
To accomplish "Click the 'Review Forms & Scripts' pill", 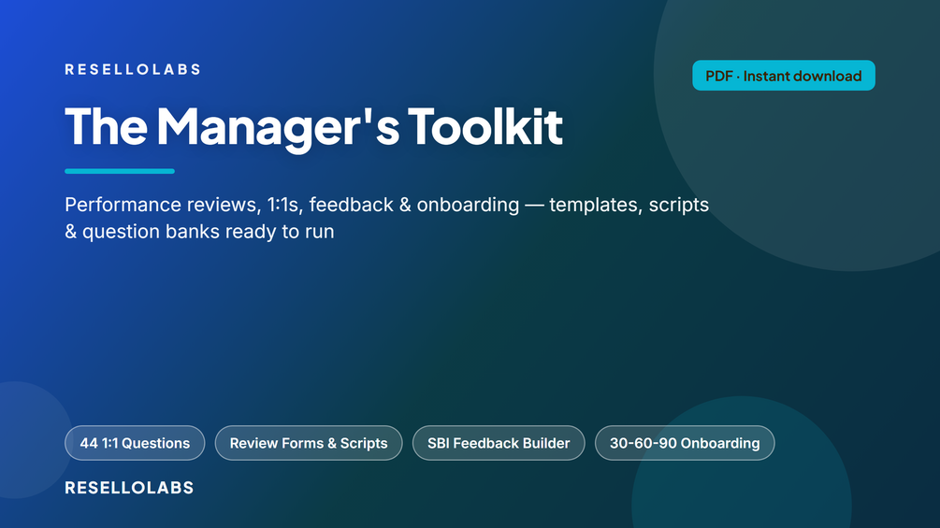I will [309, 443].
